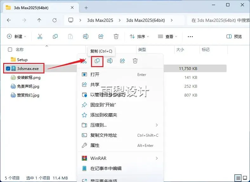Image resolution: width=250 pixels, height=182 pixels.
Task: Click the Paste icon in the toolbar
Action: coord(70,36)
